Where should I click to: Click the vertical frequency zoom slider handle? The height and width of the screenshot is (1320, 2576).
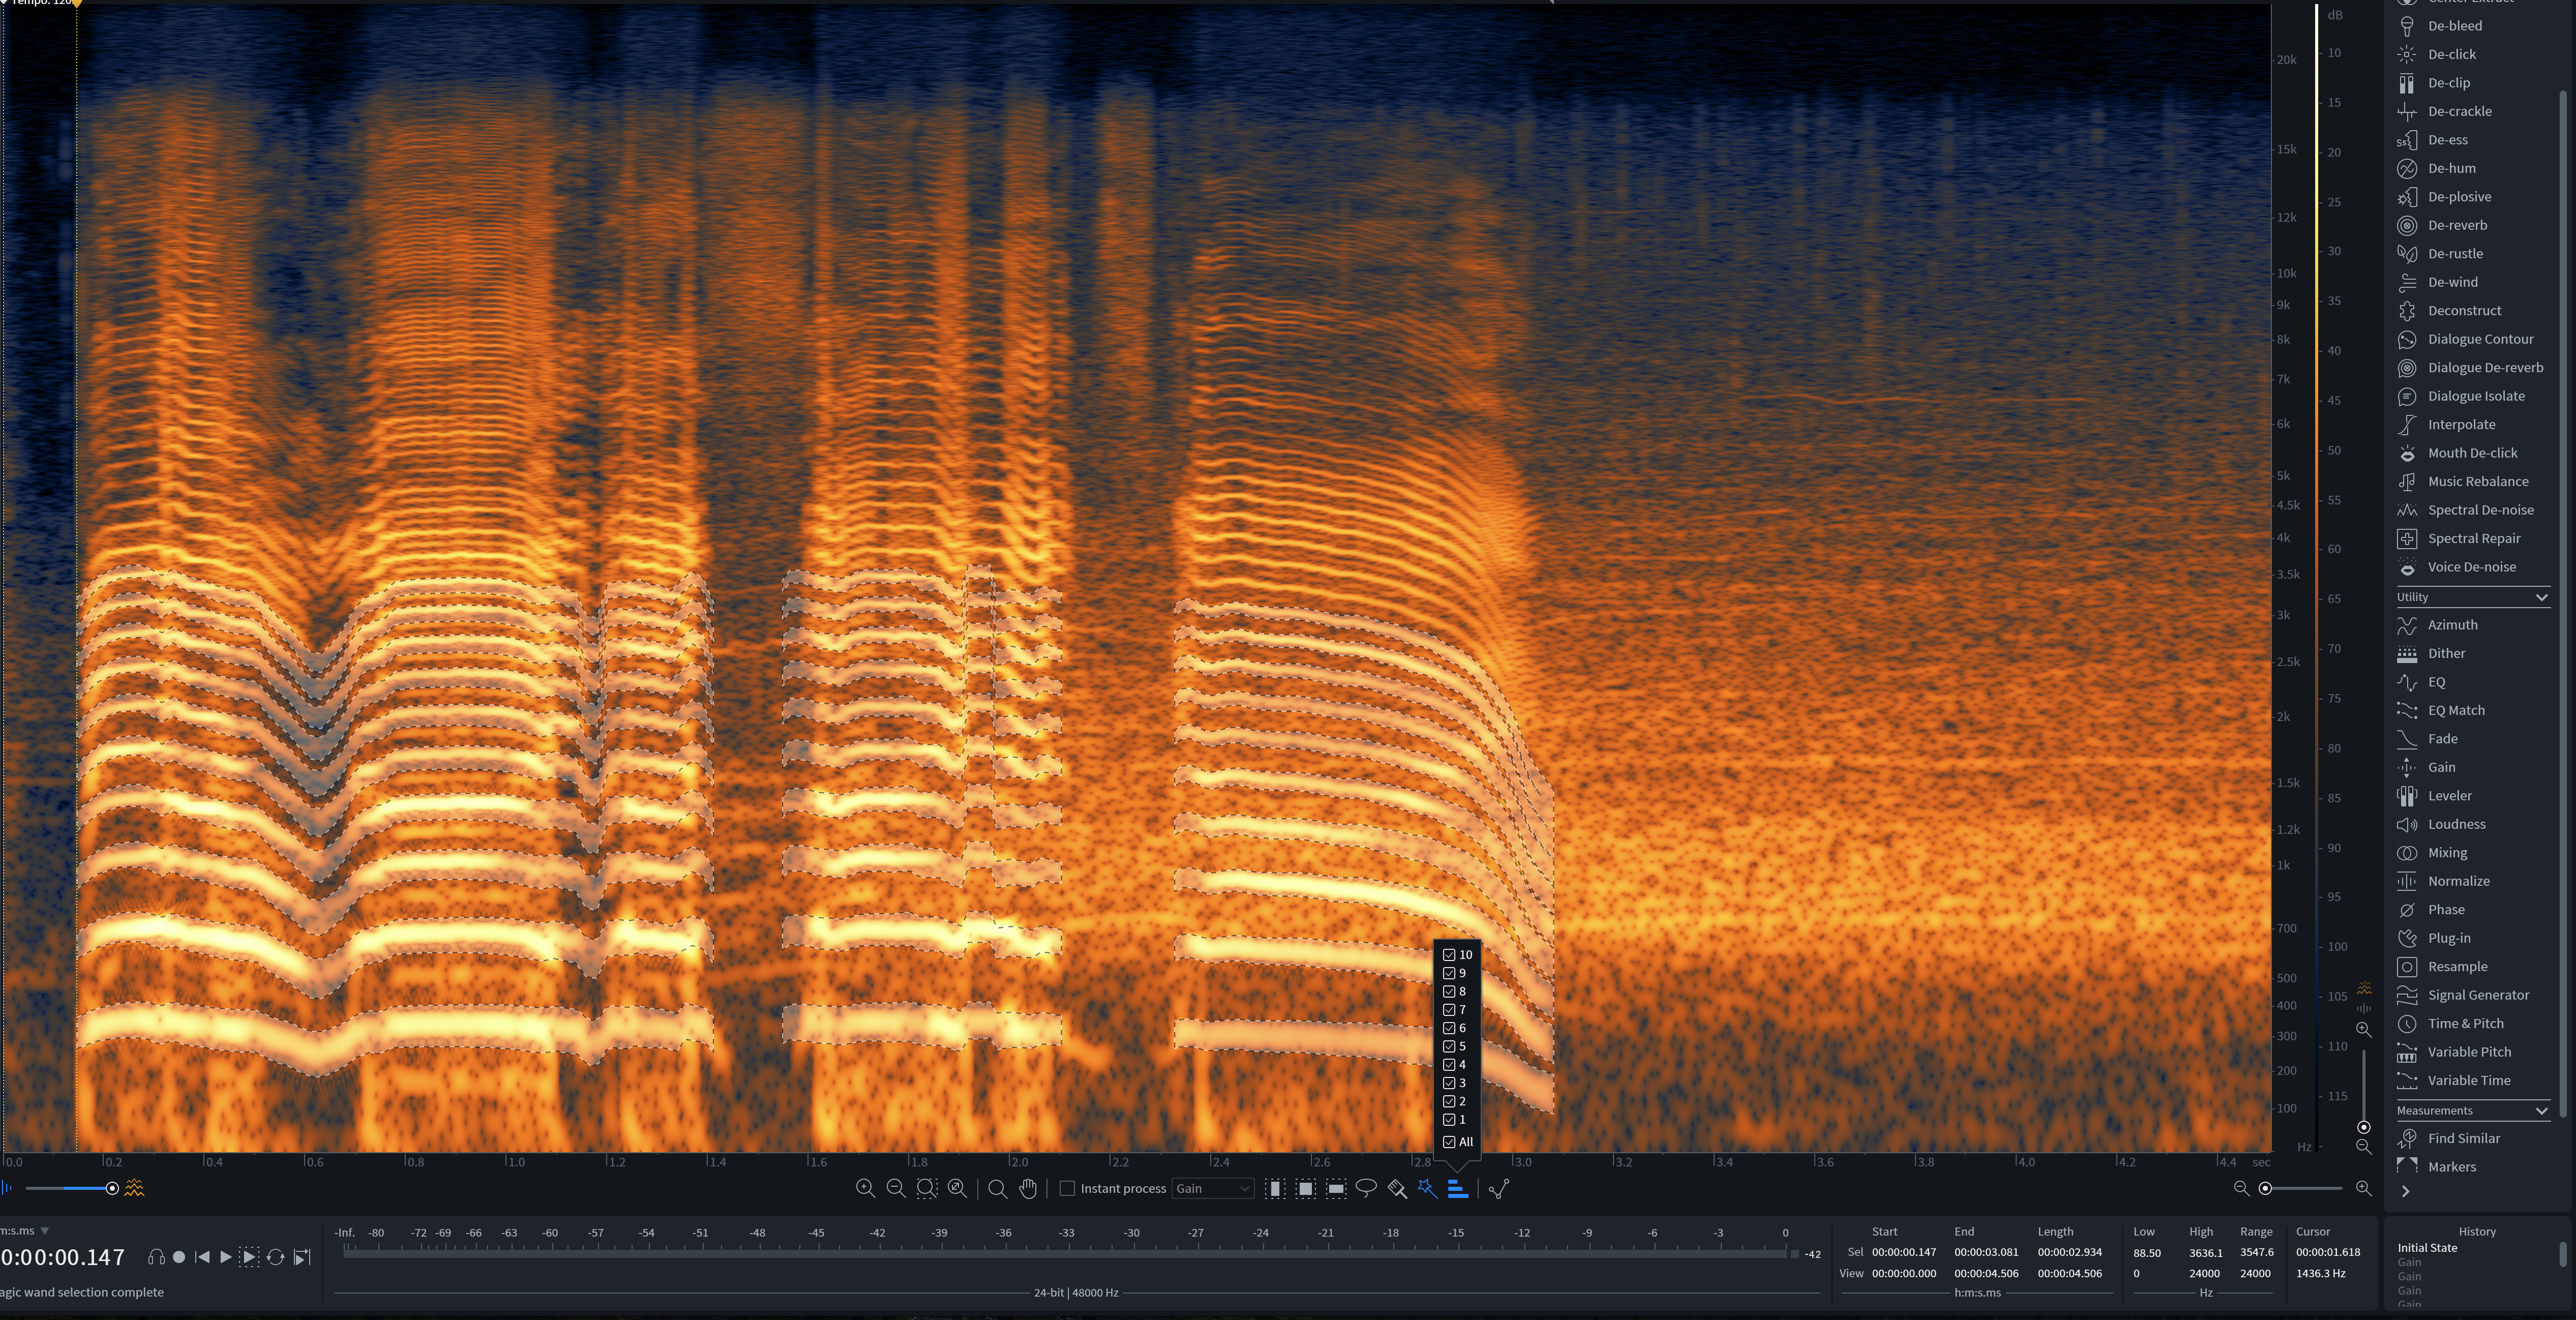pyautogui.click(x=2363, y=1127)
